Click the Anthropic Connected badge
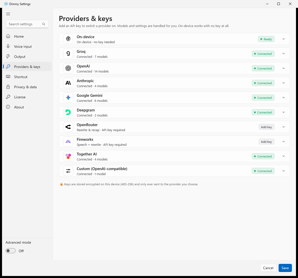The width and height of the screenshot is (298, 278). pos(263,83)
